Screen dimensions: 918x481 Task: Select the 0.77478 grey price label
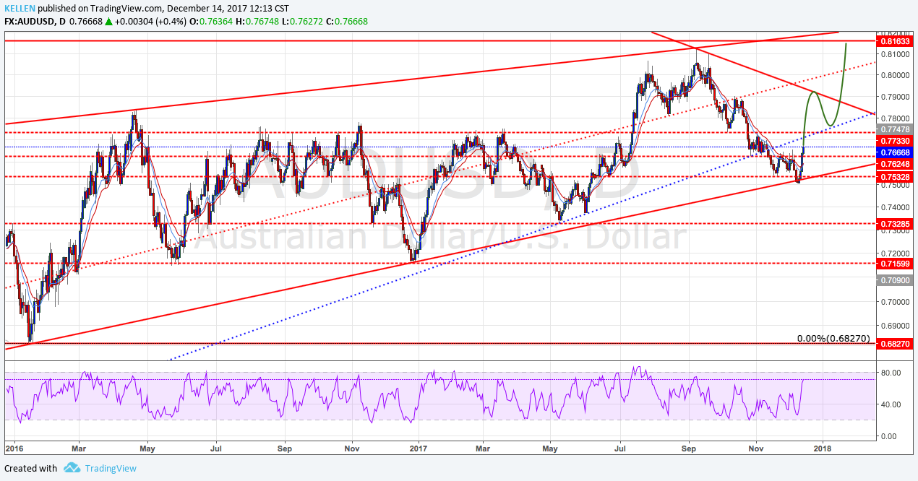point(896,129)
